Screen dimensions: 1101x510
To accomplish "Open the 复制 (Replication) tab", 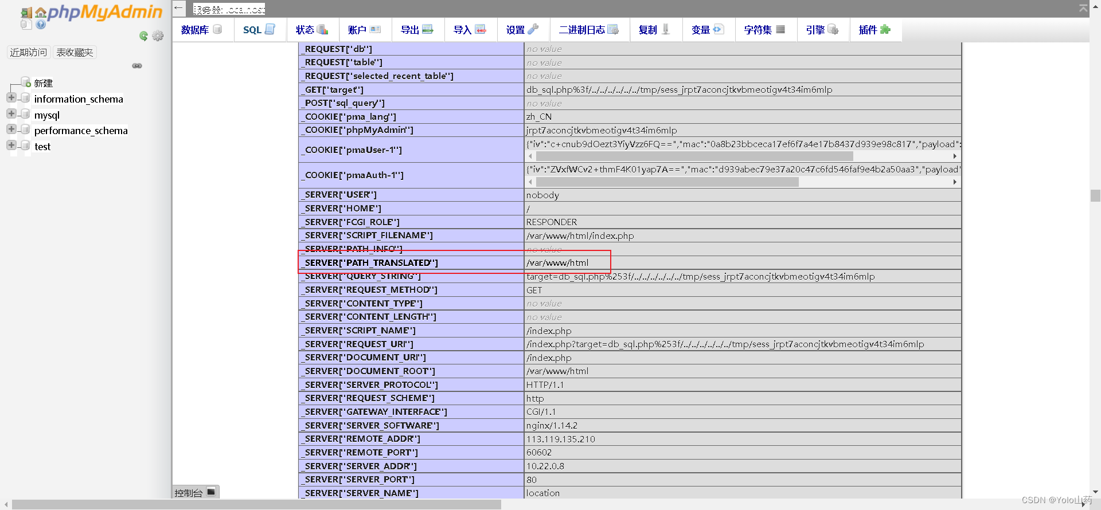I will point(656,30).
